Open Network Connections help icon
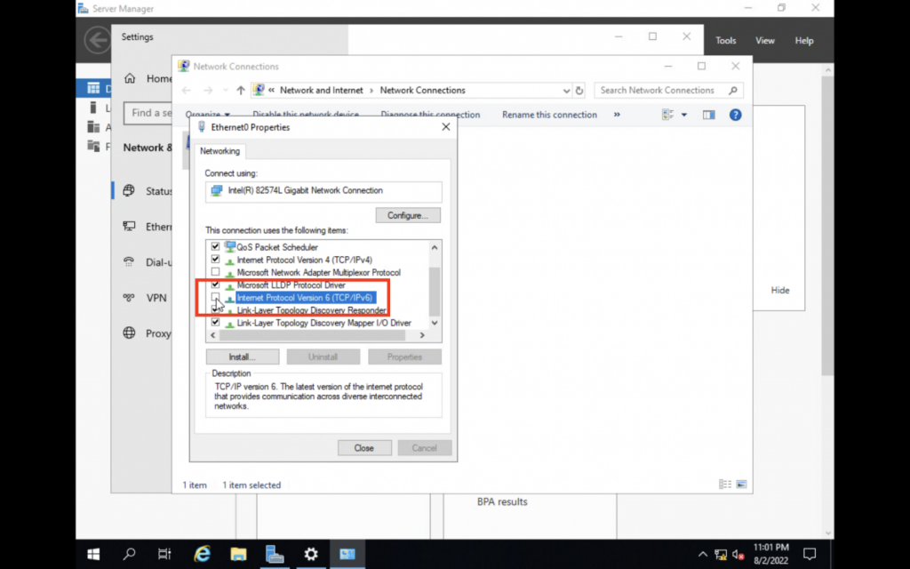Screen dimensions: 910x569 point(735,115)
